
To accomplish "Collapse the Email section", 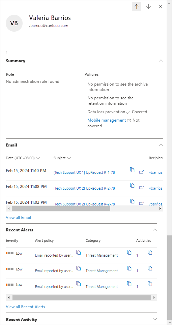I will (x=161, y=145).
